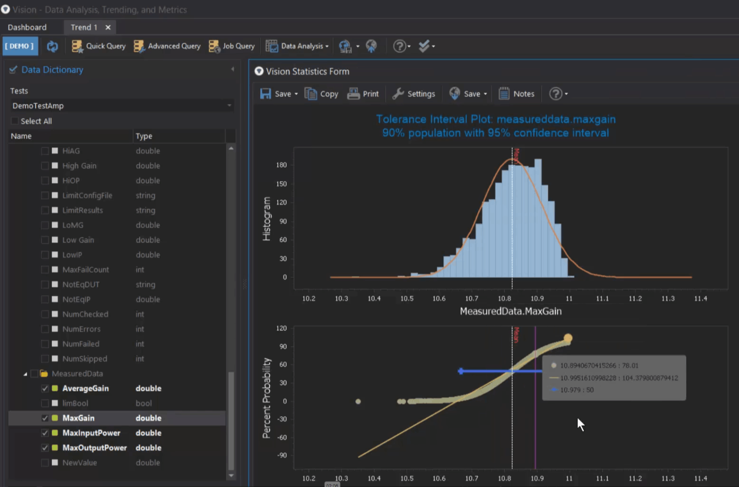Open the Data Analysis dropdown
This screenshot has width=739, height=487.
pos(297,46)
